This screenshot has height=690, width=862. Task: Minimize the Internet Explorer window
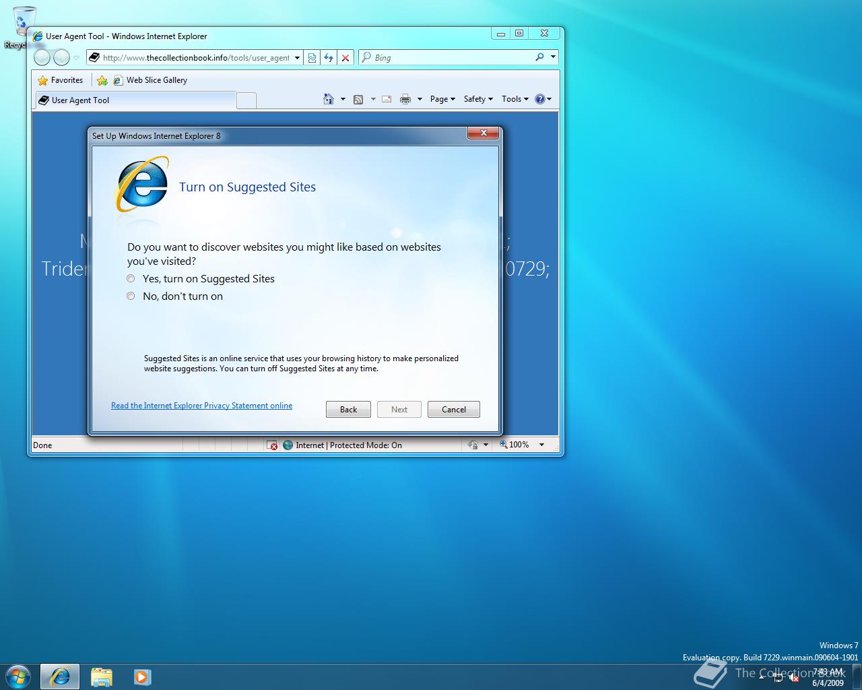[500, 33]
